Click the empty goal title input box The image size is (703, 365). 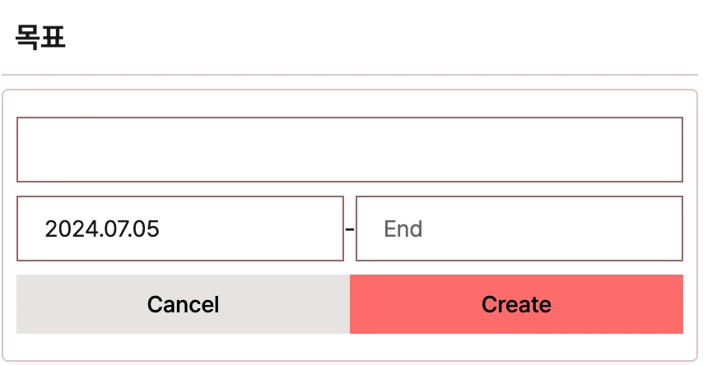(x=350, y=150)
